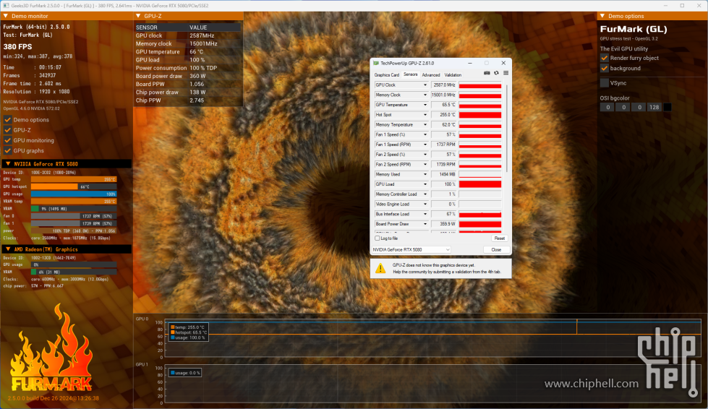
Task: Uncheck the background option
Action: click(604, 68)
